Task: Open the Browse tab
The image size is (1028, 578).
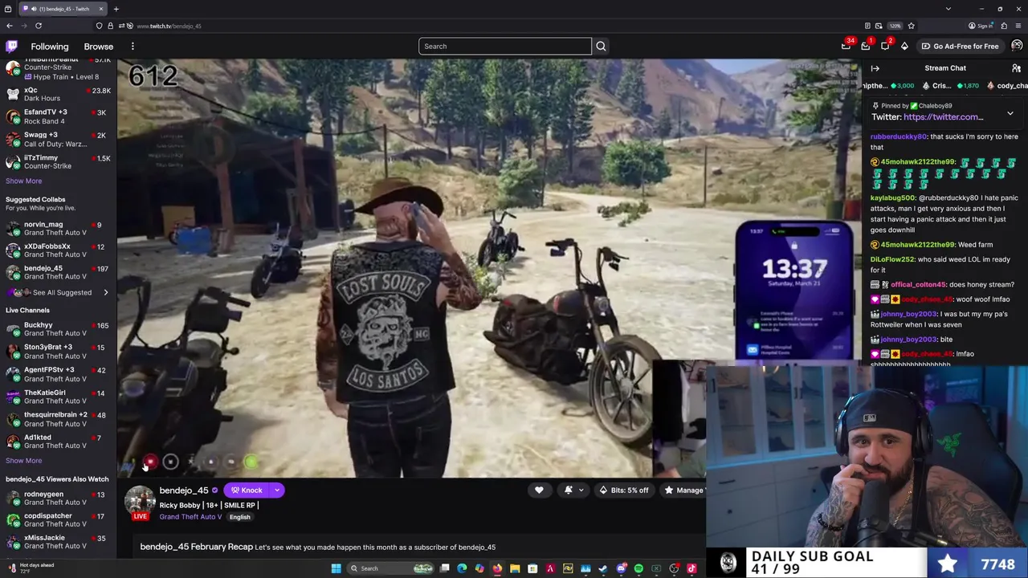Action: coord(99,47)
